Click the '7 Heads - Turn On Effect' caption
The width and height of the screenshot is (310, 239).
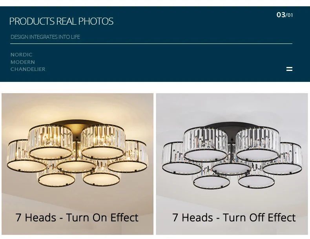coord(77,217)
